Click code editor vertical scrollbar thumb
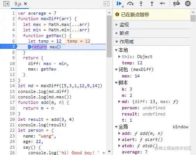The height and width of the screenshot is (155, 196). [109, 36]
